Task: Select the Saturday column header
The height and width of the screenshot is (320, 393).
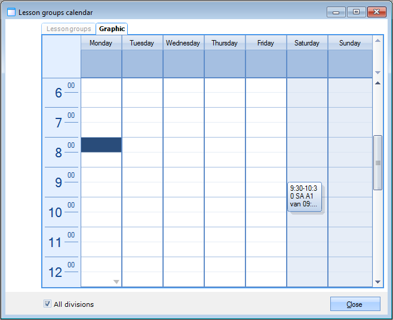Action: pyautogui.click(x=307, y=43)
